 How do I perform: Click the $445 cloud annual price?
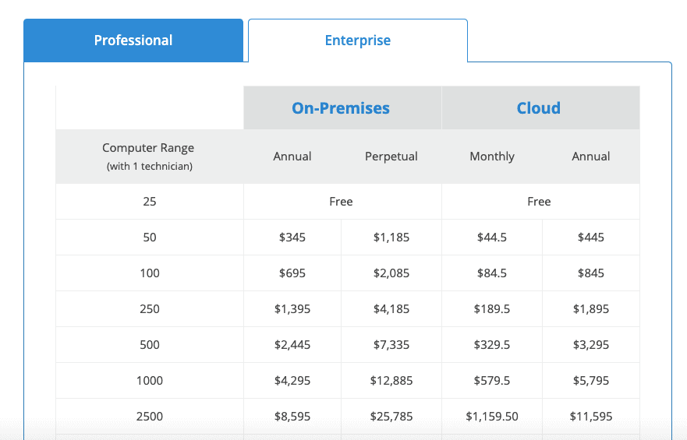[590, 238]
